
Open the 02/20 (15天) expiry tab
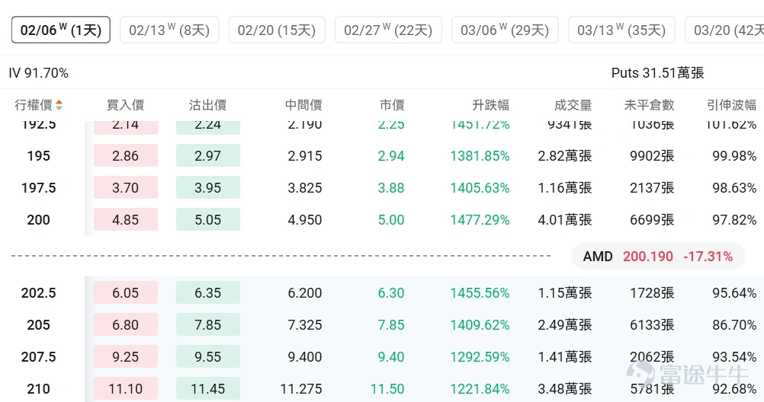pyautogui.click(x=277, y=30)
